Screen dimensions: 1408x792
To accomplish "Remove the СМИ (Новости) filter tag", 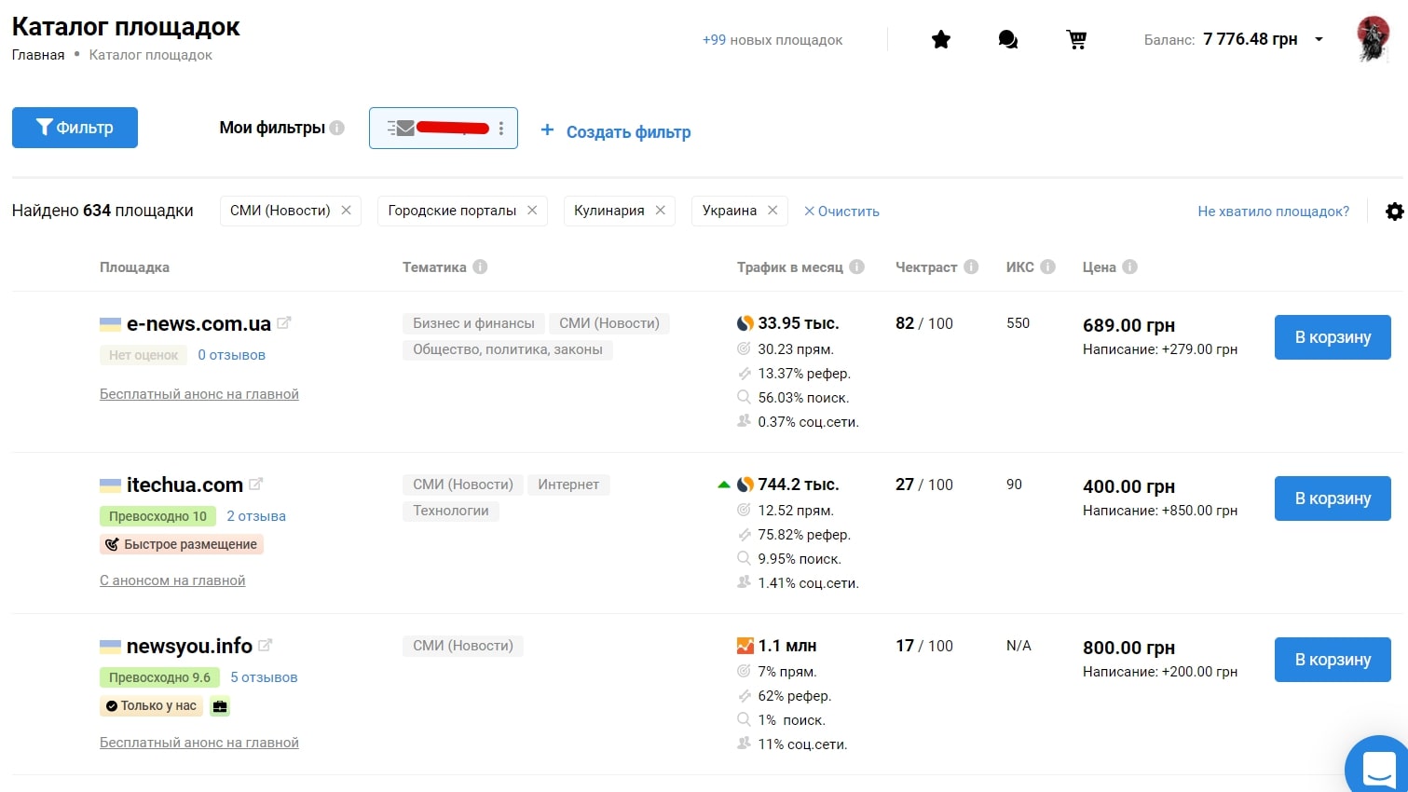I will point(346,211).
